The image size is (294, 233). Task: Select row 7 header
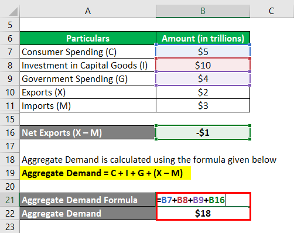(10, 52)
